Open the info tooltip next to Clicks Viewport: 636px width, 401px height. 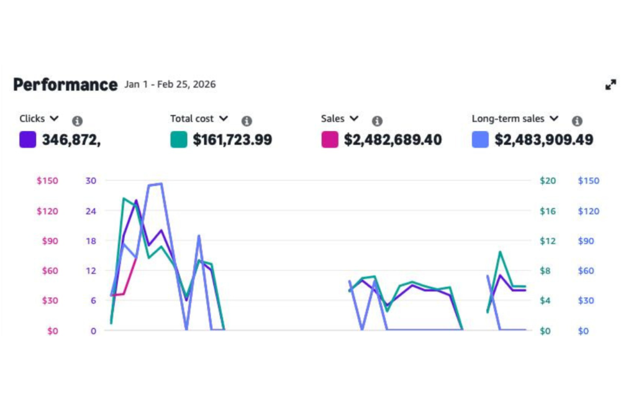coord(77,121)
